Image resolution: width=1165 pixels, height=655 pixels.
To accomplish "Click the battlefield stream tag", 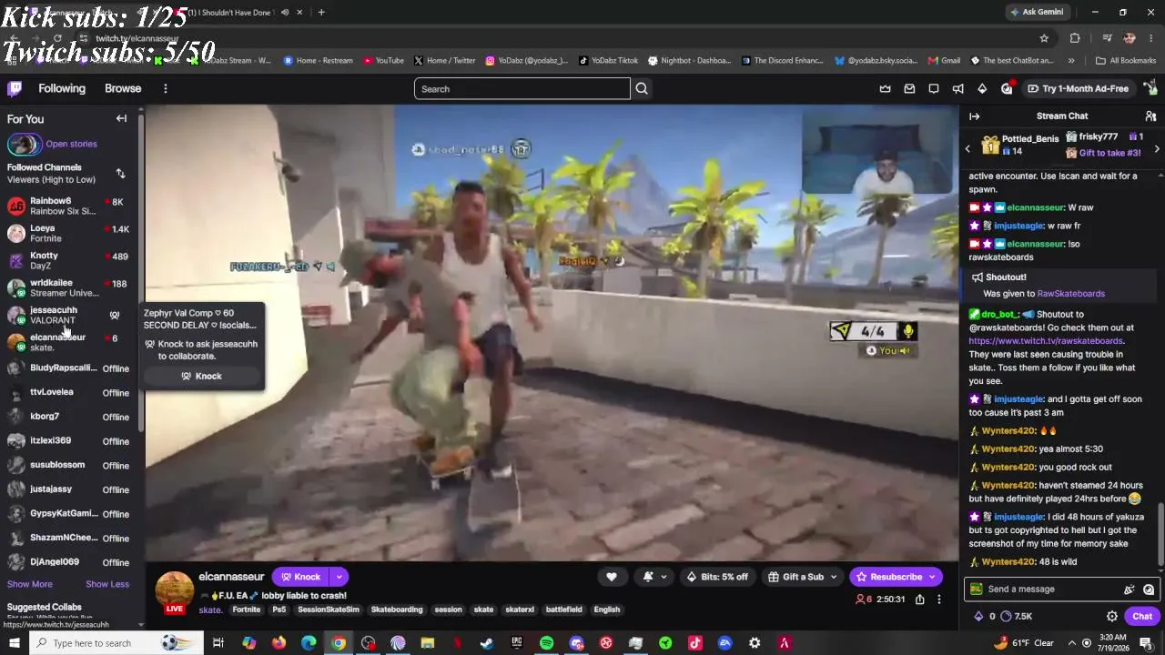I will [x=563, y=610].
